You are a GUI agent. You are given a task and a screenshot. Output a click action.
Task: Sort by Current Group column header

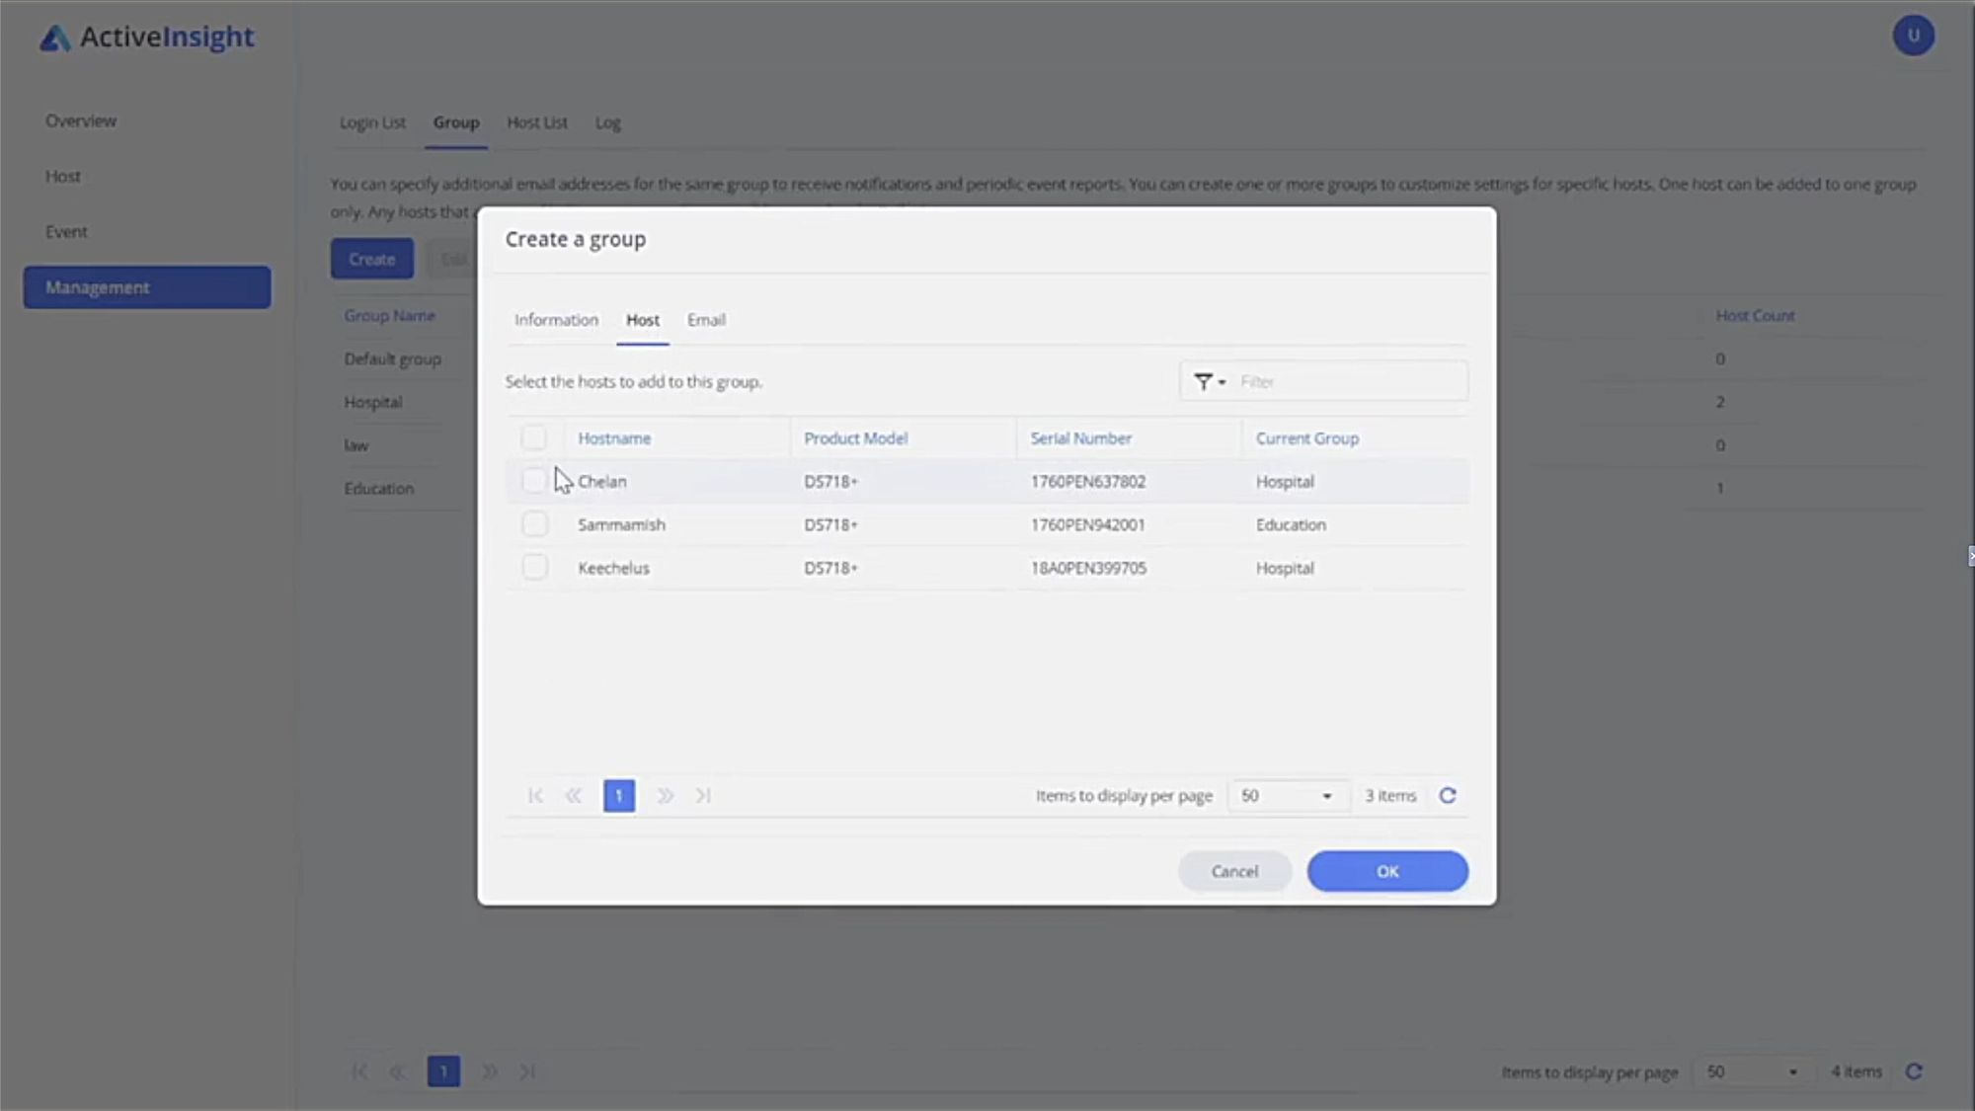point(1306,437)
